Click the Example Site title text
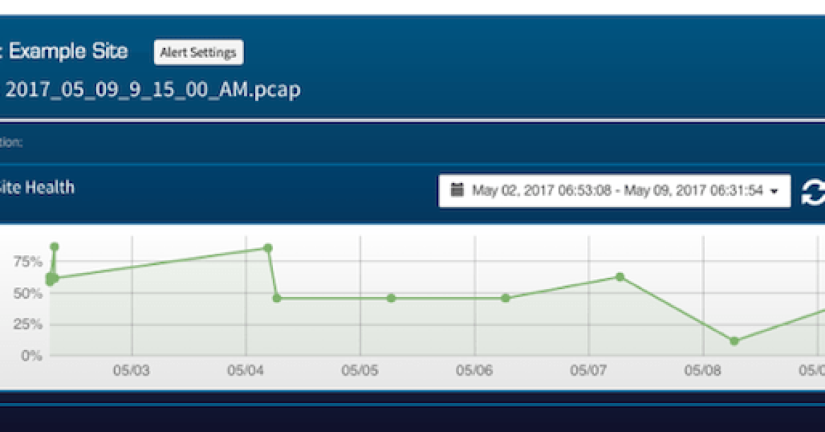The height and width of the screenshot is (432, 825). [69, 51]
